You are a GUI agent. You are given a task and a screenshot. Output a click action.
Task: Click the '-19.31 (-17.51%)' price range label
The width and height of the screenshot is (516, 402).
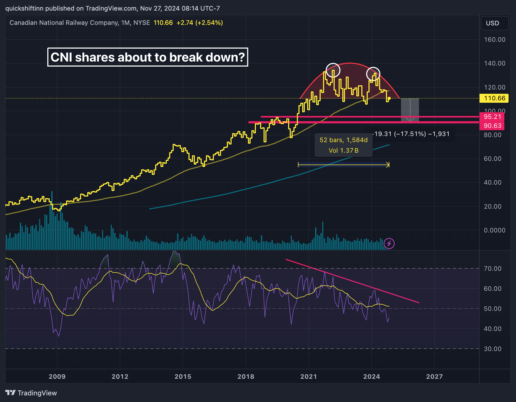(411, 134)
